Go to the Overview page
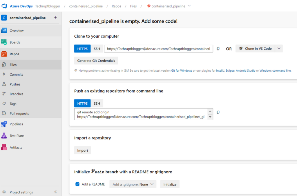 tap(17, 30)
